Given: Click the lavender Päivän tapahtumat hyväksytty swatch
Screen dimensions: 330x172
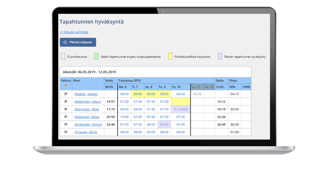Looking at the screenshot, I should coord(220,57).
